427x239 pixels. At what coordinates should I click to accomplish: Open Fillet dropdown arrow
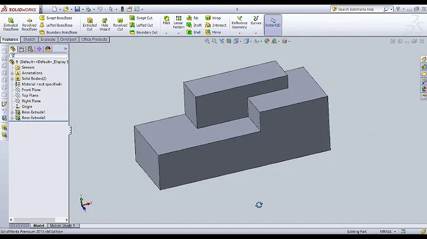click(167, 33)
